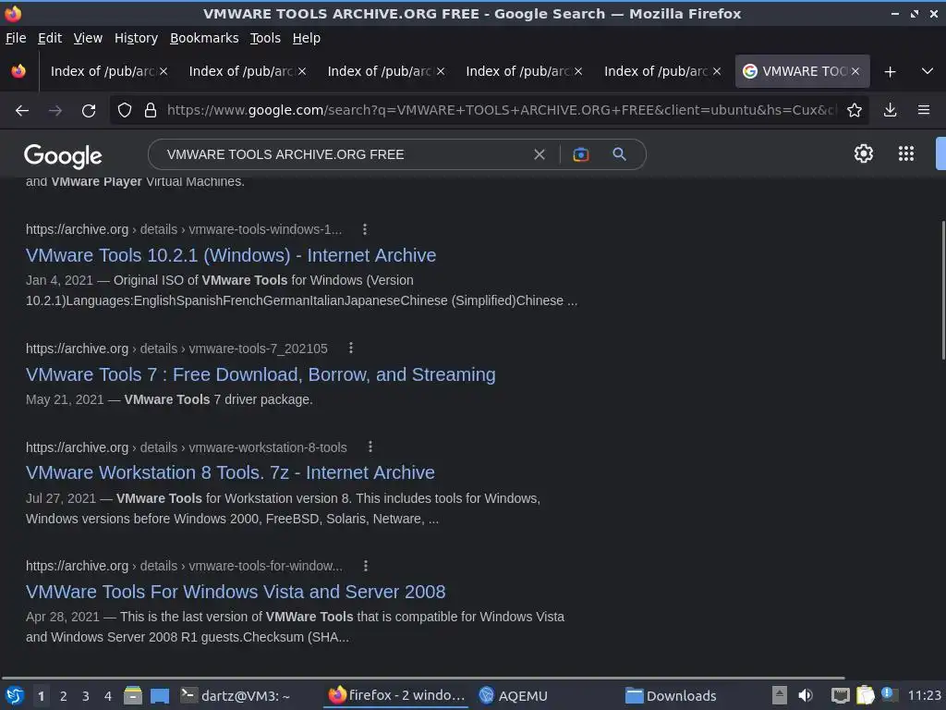Open the removable media tray icon
Image resolution: width=946 pixels, height=710 pixels.
[780, 695]
